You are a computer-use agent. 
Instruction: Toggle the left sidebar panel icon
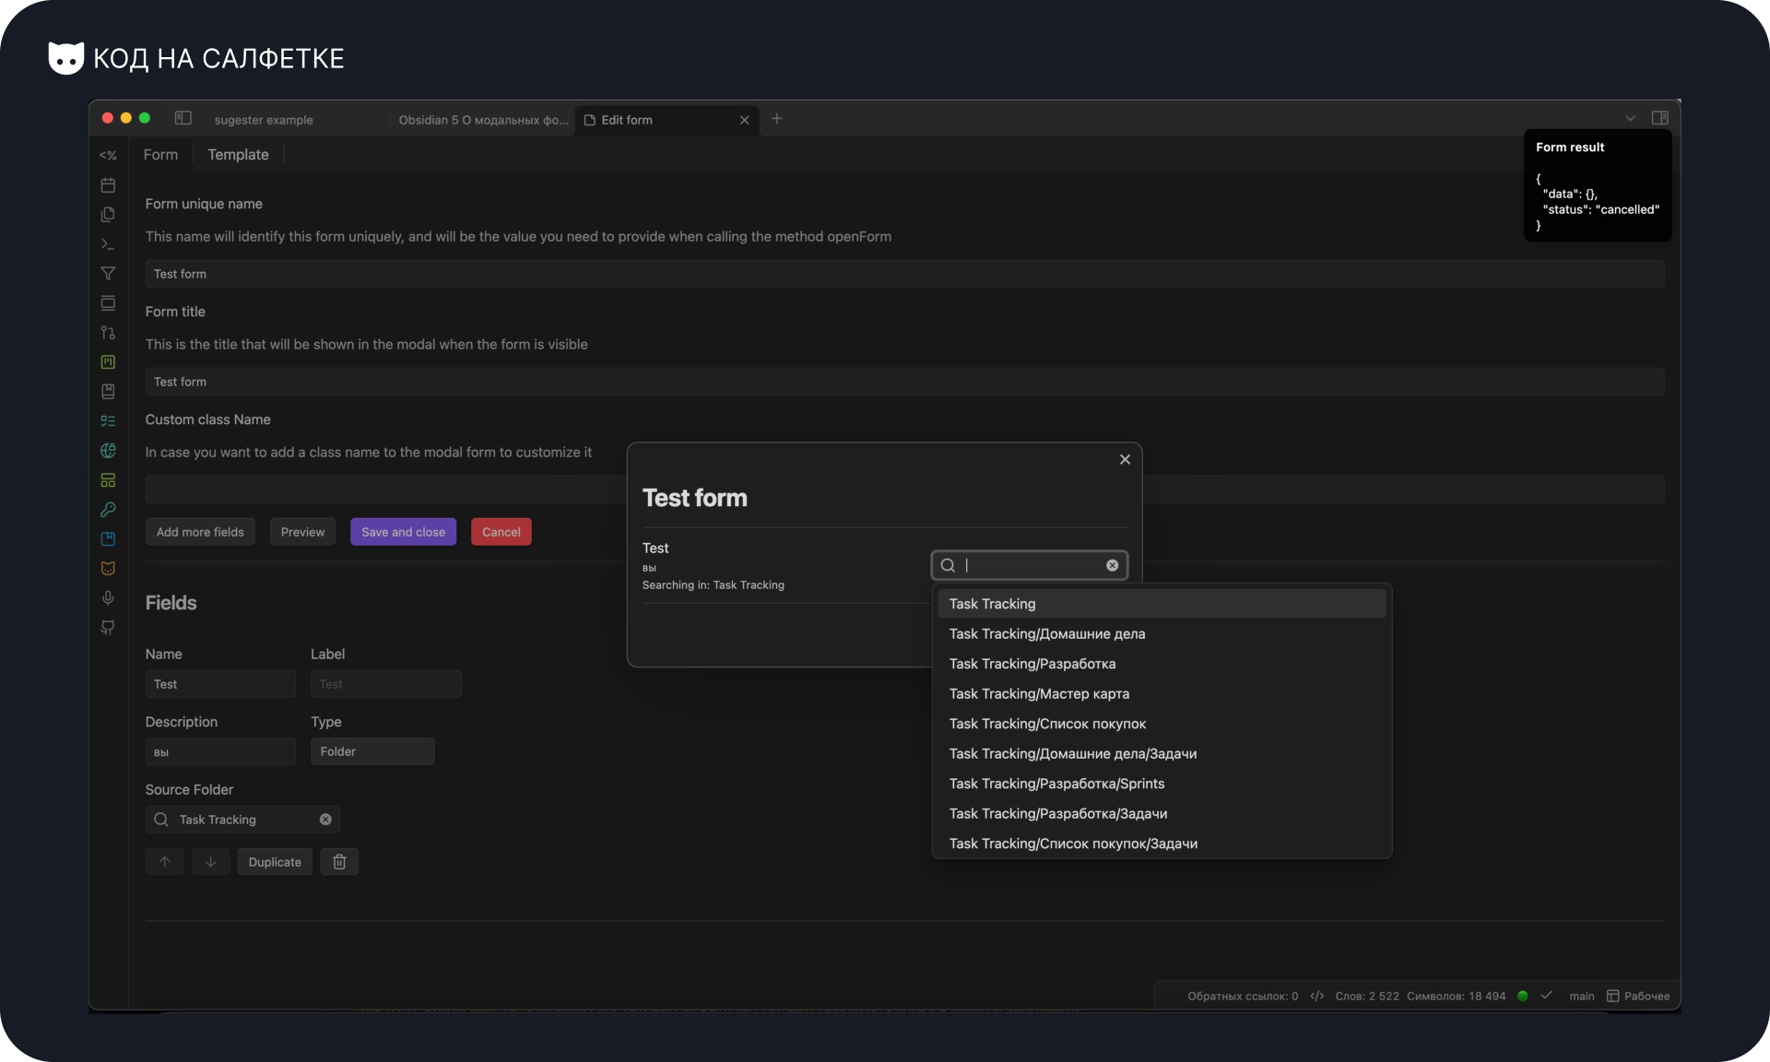[183, 118]
